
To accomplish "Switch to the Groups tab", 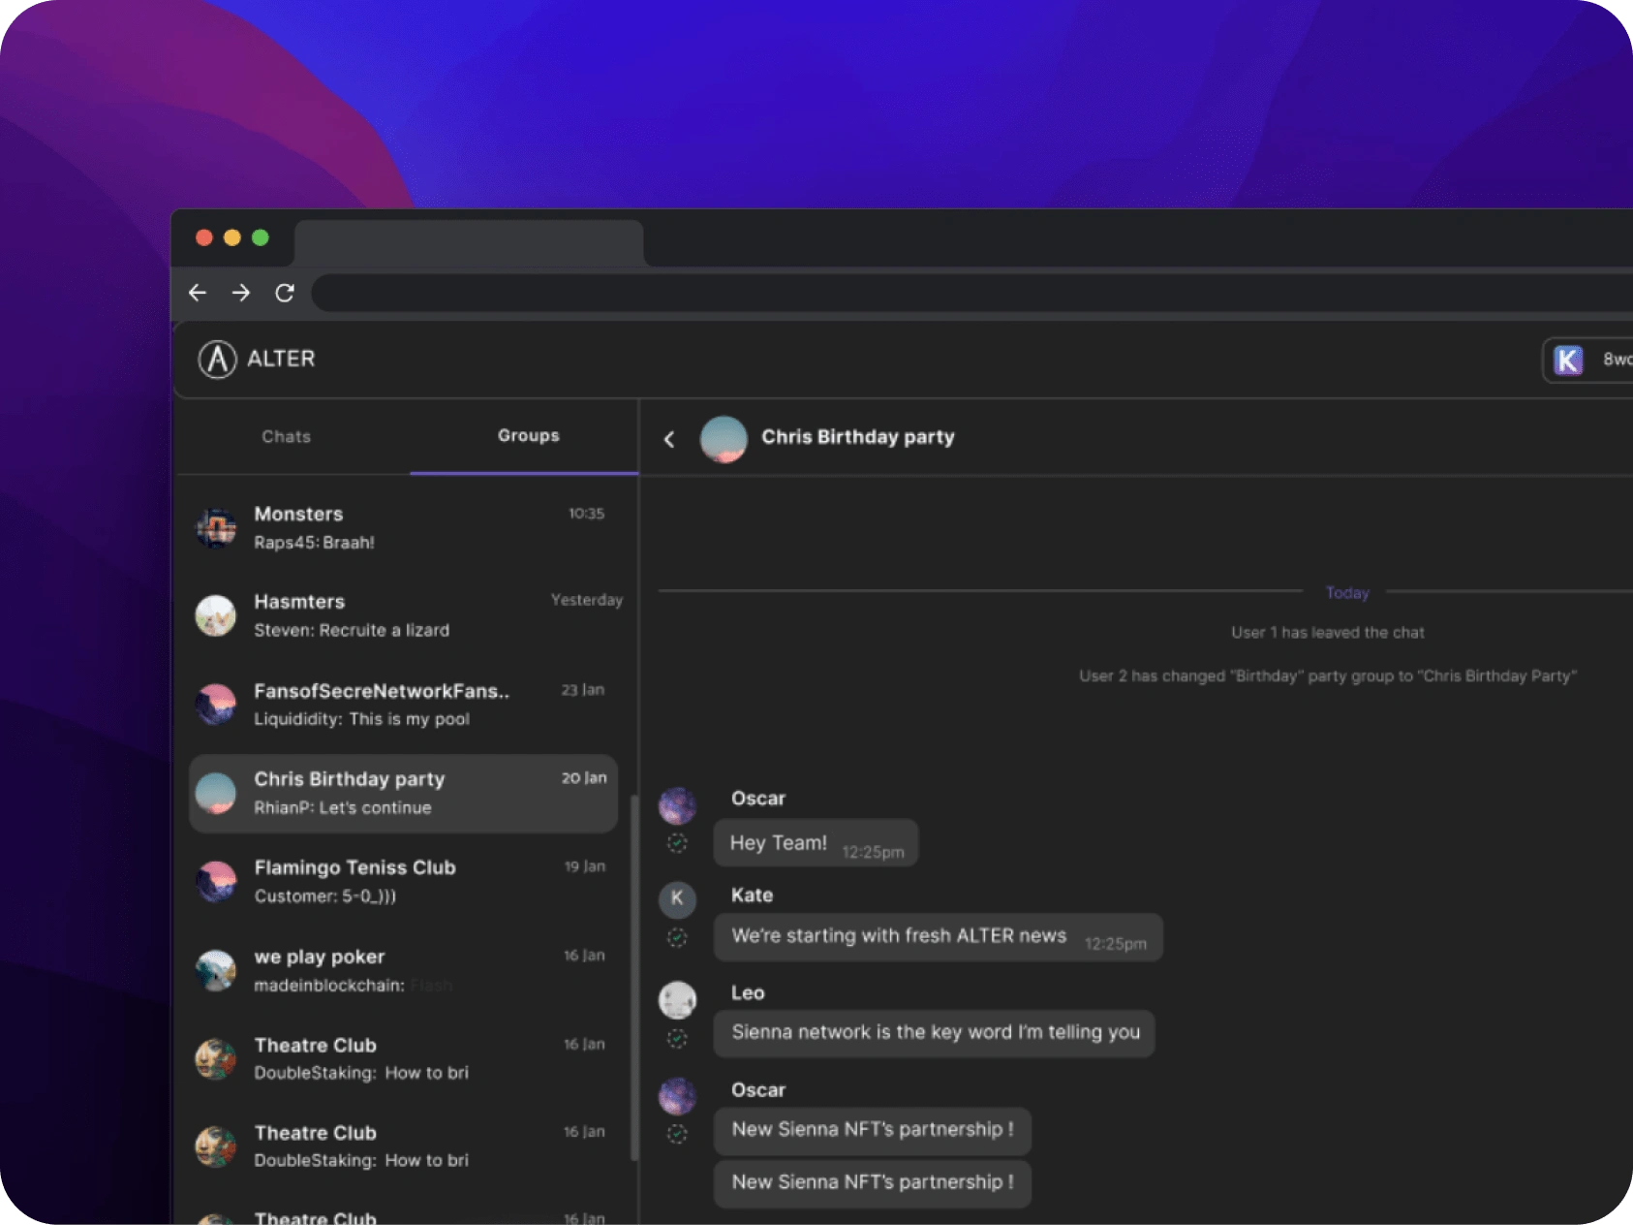I will 529,436.
